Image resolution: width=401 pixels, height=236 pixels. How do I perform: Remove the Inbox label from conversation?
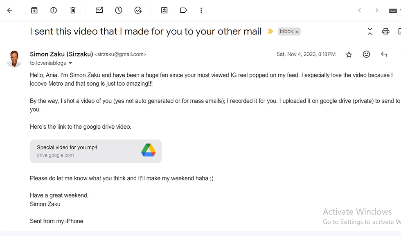click(x=297, y=32)
